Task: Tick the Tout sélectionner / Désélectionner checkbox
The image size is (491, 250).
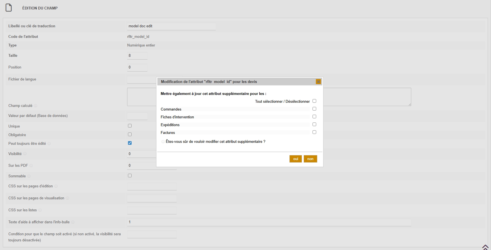Action: (x=314, y=101)
